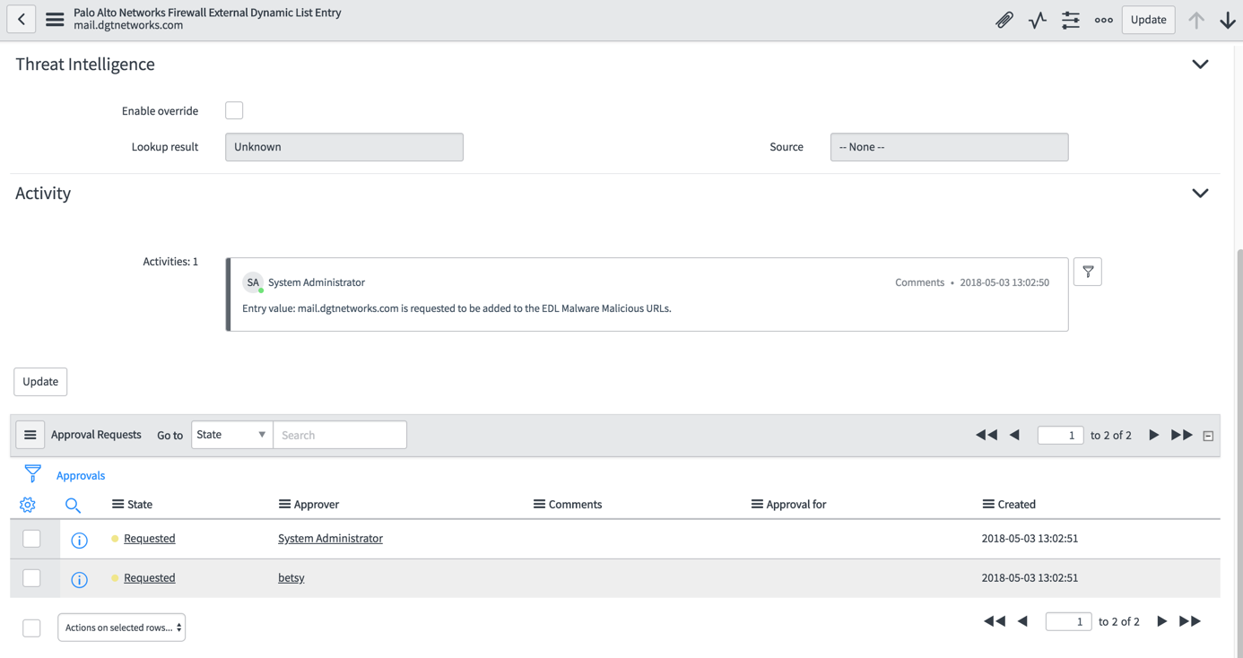Preview the betsy approval info icon
The height and width of the screenshot is (658, 1243).
pos(79,579)
